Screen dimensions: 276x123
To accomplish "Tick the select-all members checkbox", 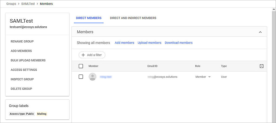I will (x=81, y=66).
